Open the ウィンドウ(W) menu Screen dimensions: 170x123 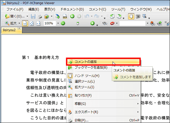pyautogui.click(x=141, y=9)
